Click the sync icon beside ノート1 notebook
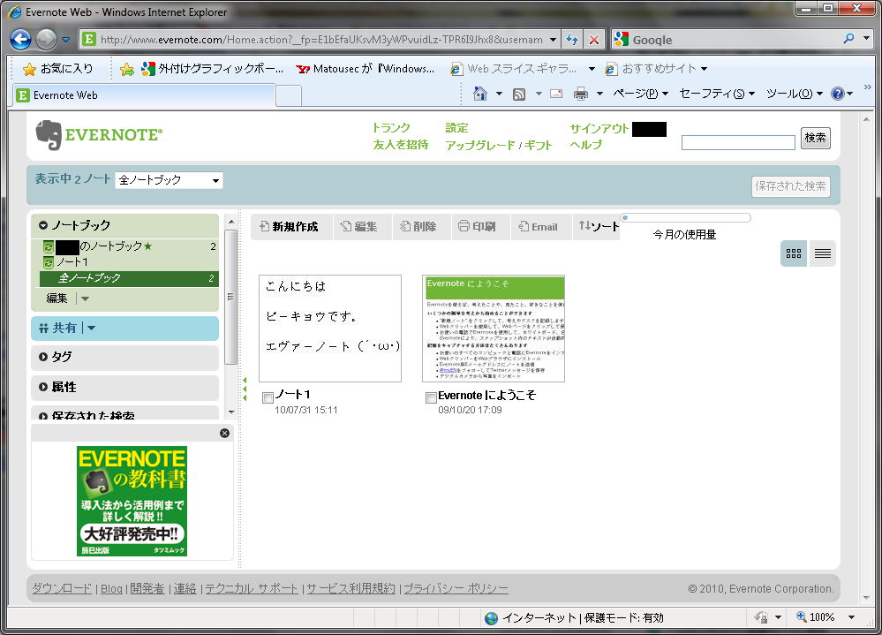The height and width of the screenshot is (635, 882). coord(49,262)
